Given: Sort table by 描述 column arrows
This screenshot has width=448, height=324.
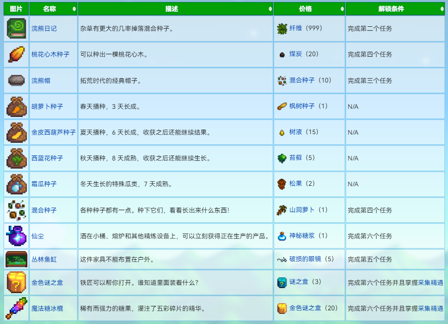Looking at the screenshot, I should 270,9.
